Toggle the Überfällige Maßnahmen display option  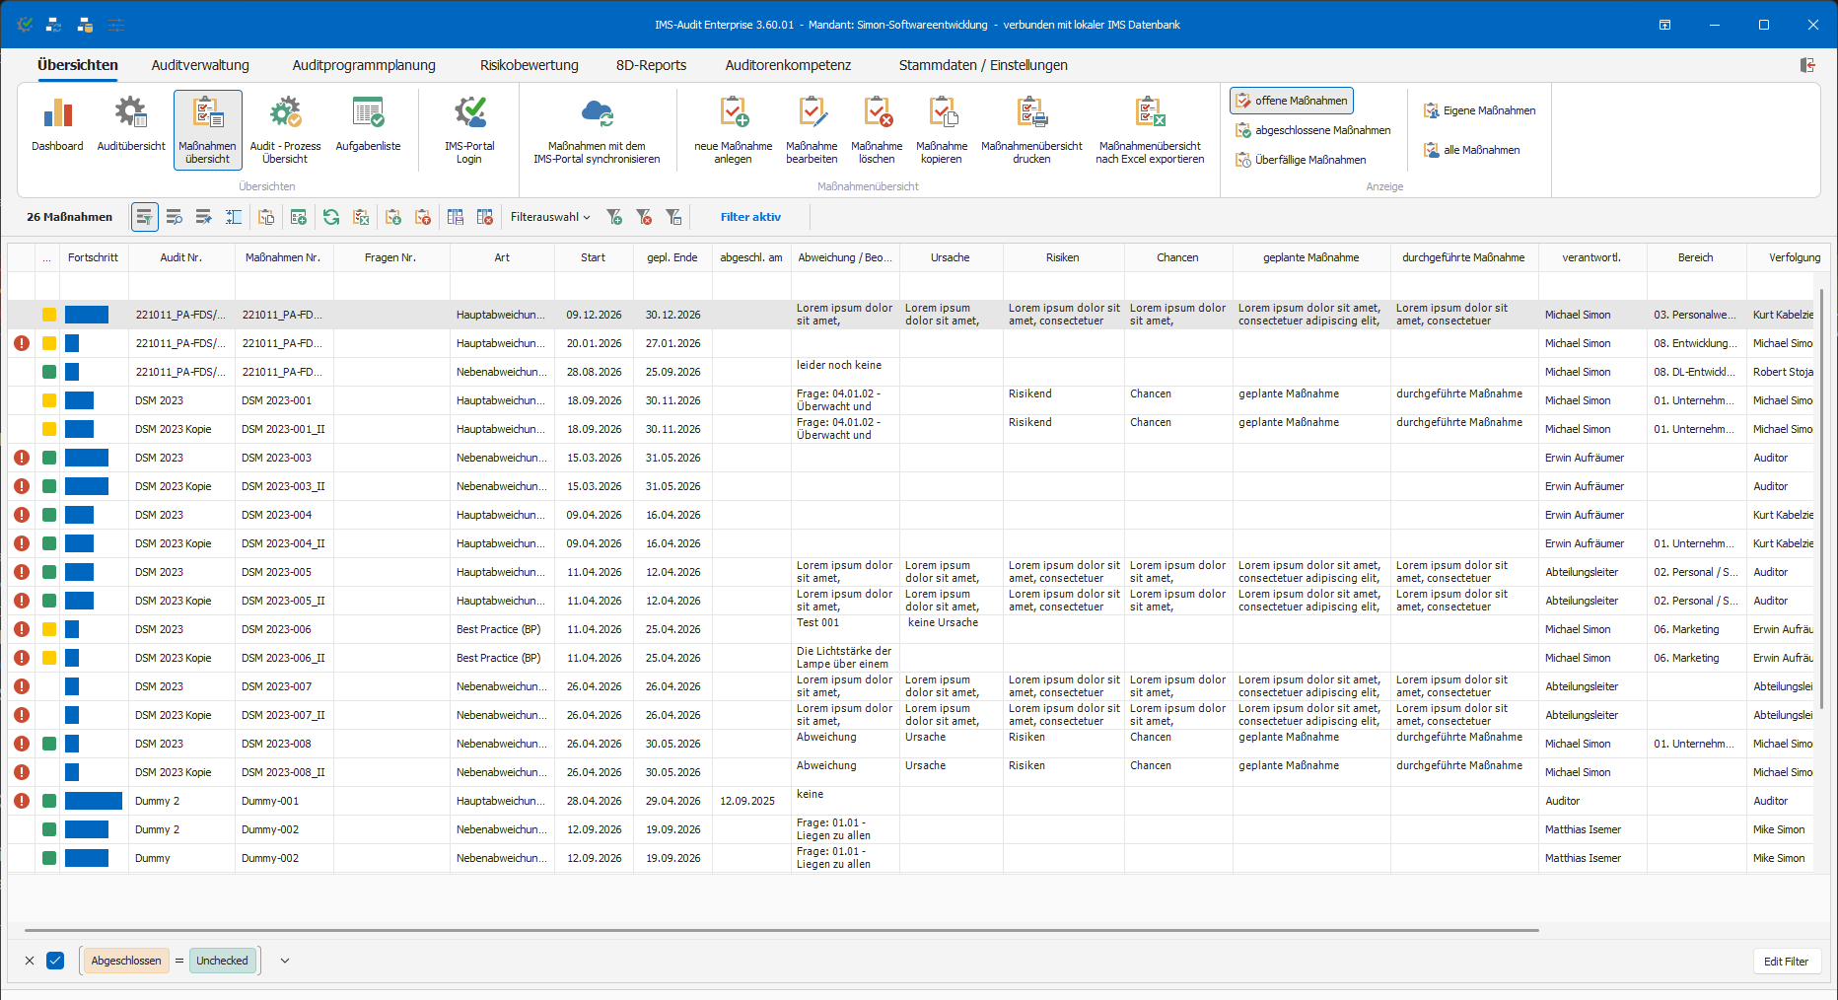click(1301, 160)
